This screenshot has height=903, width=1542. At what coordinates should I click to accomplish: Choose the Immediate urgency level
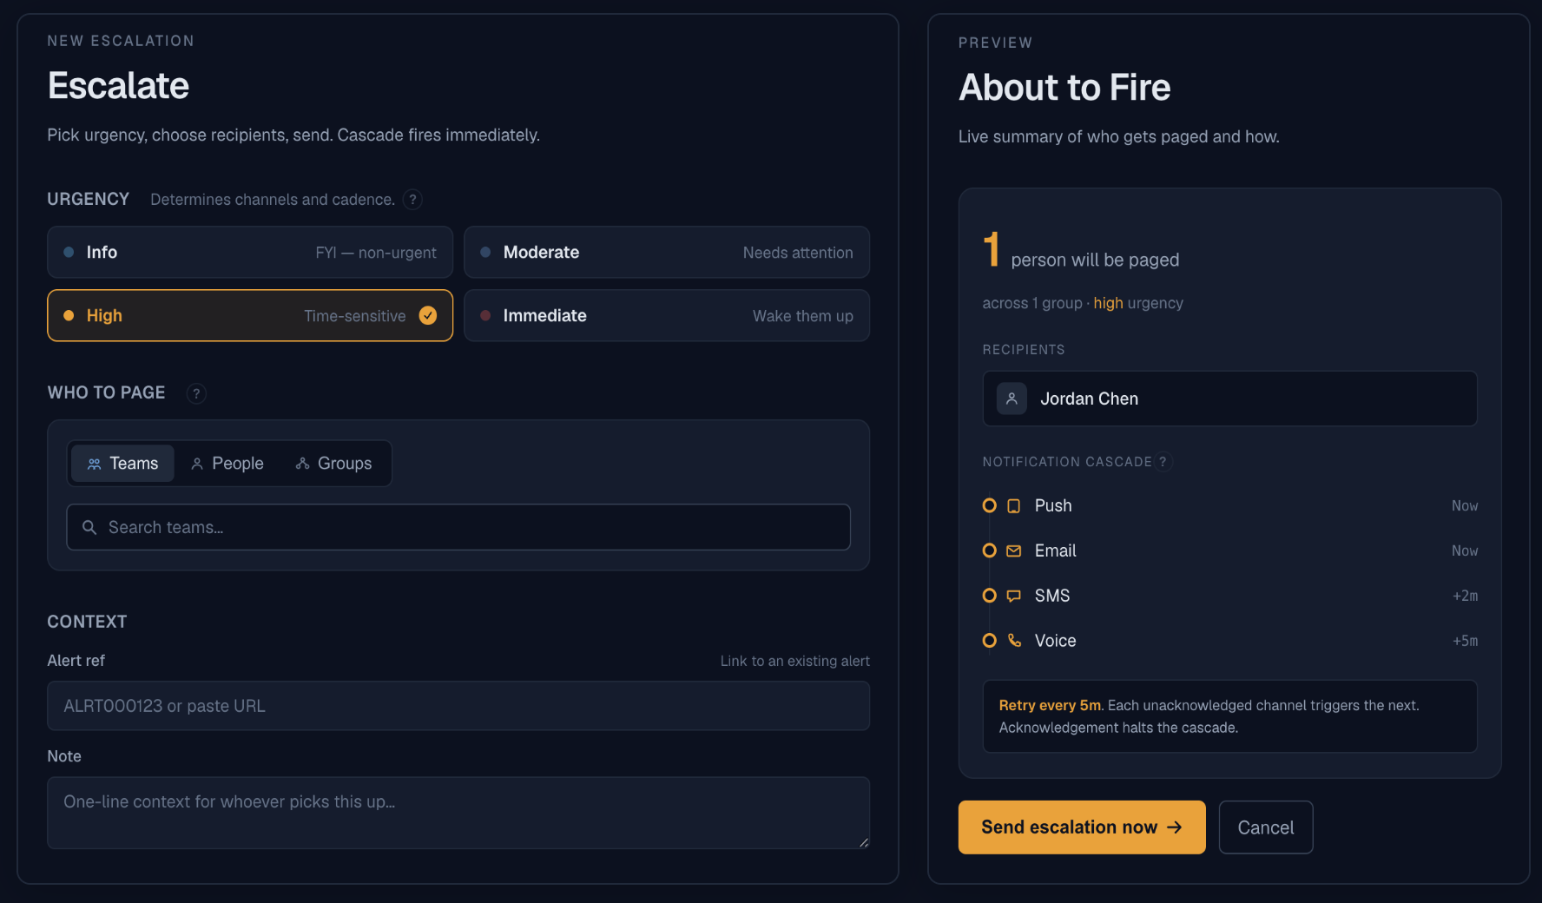667,316
